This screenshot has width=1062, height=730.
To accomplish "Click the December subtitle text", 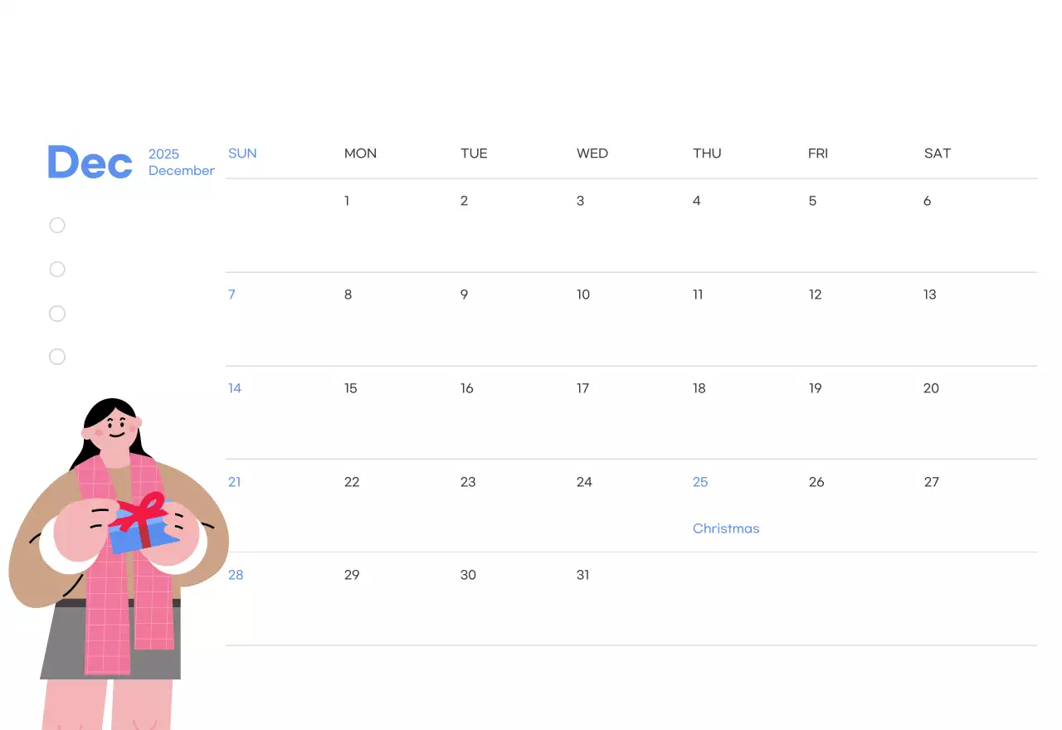I will click(x=181, y=171).
